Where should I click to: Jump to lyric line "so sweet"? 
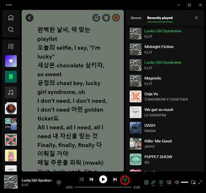[49, 74]
